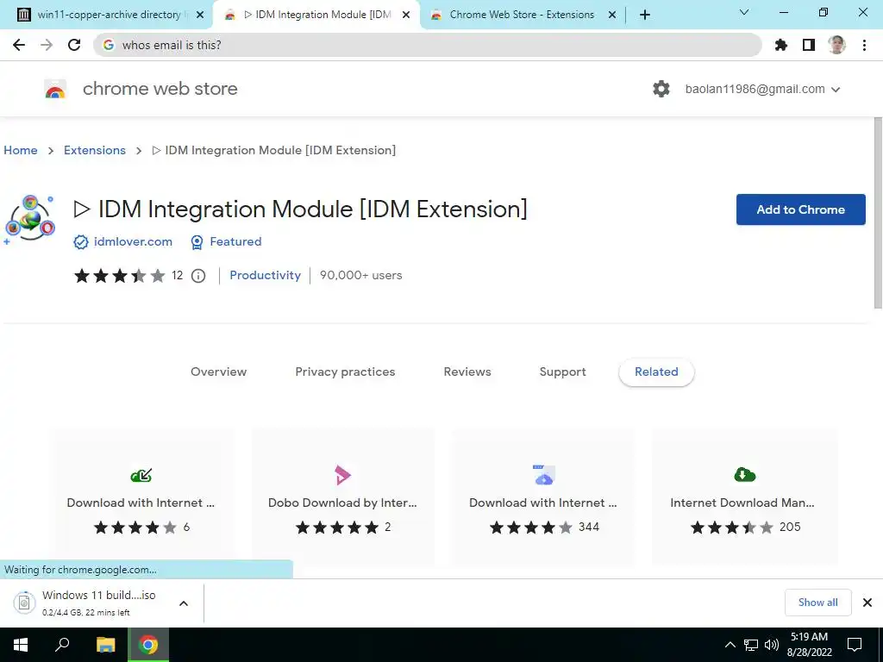Open the volume speaker tray icon
The width and height of the screenshot is (883, 662).
tap(771, 645)
